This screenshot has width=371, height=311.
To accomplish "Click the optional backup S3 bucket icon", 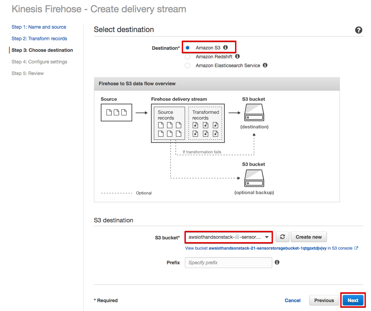I will coord(254,178).
